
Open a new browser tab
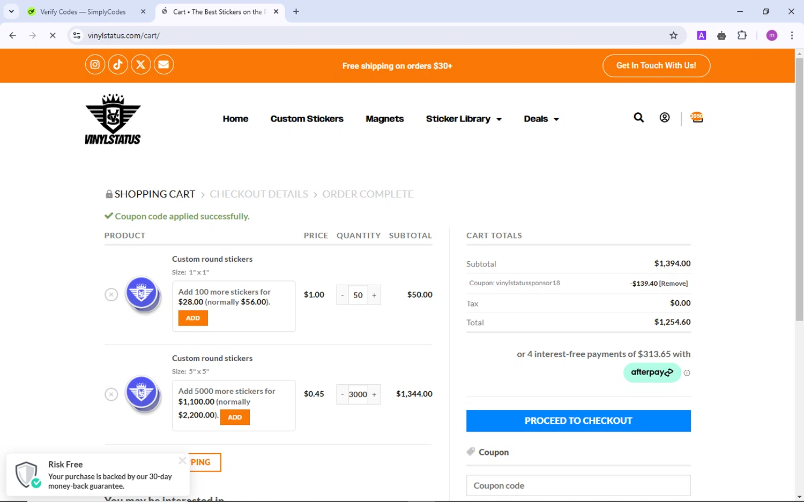coord(296,11)
